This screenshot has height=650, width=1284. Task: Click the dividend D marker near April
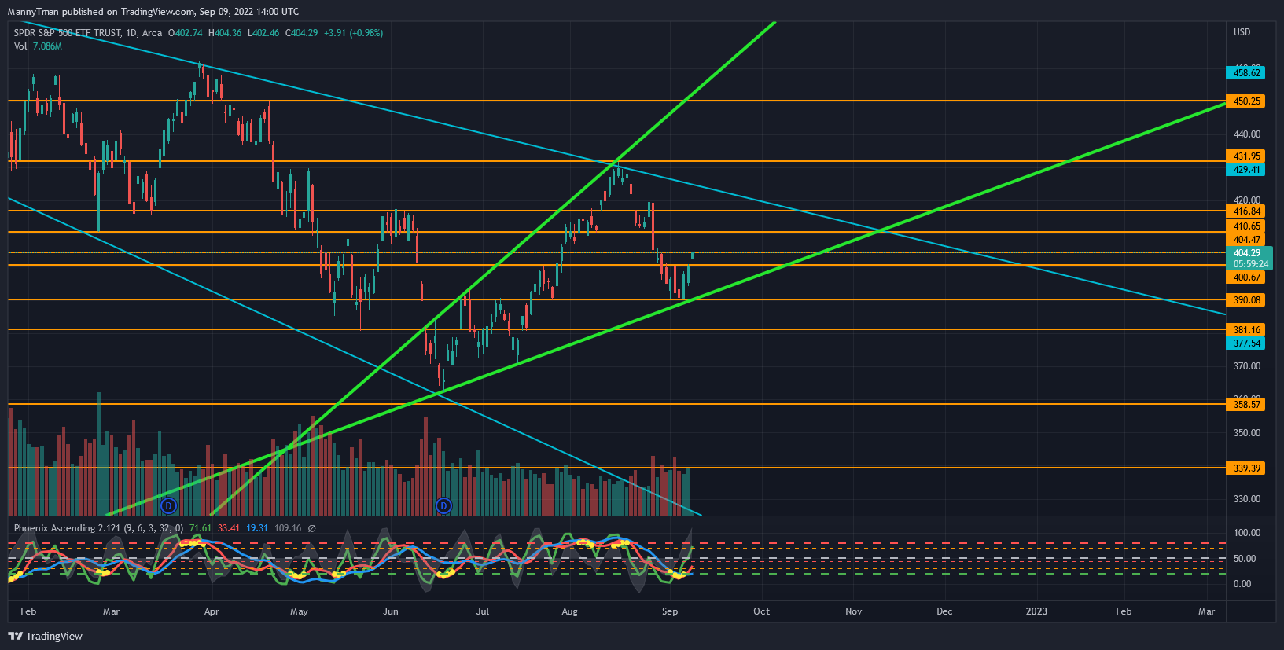(167, 505)
